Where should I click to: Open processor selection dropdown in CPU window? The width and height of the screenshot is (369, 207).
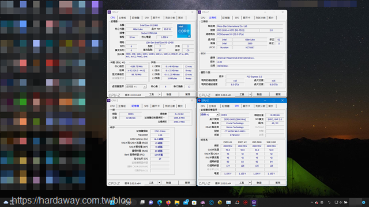tap(136, 87)
